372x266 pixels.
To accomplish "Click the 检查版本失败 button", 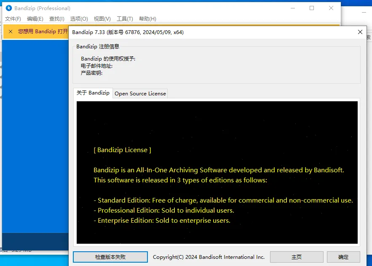I will [110, 257].
